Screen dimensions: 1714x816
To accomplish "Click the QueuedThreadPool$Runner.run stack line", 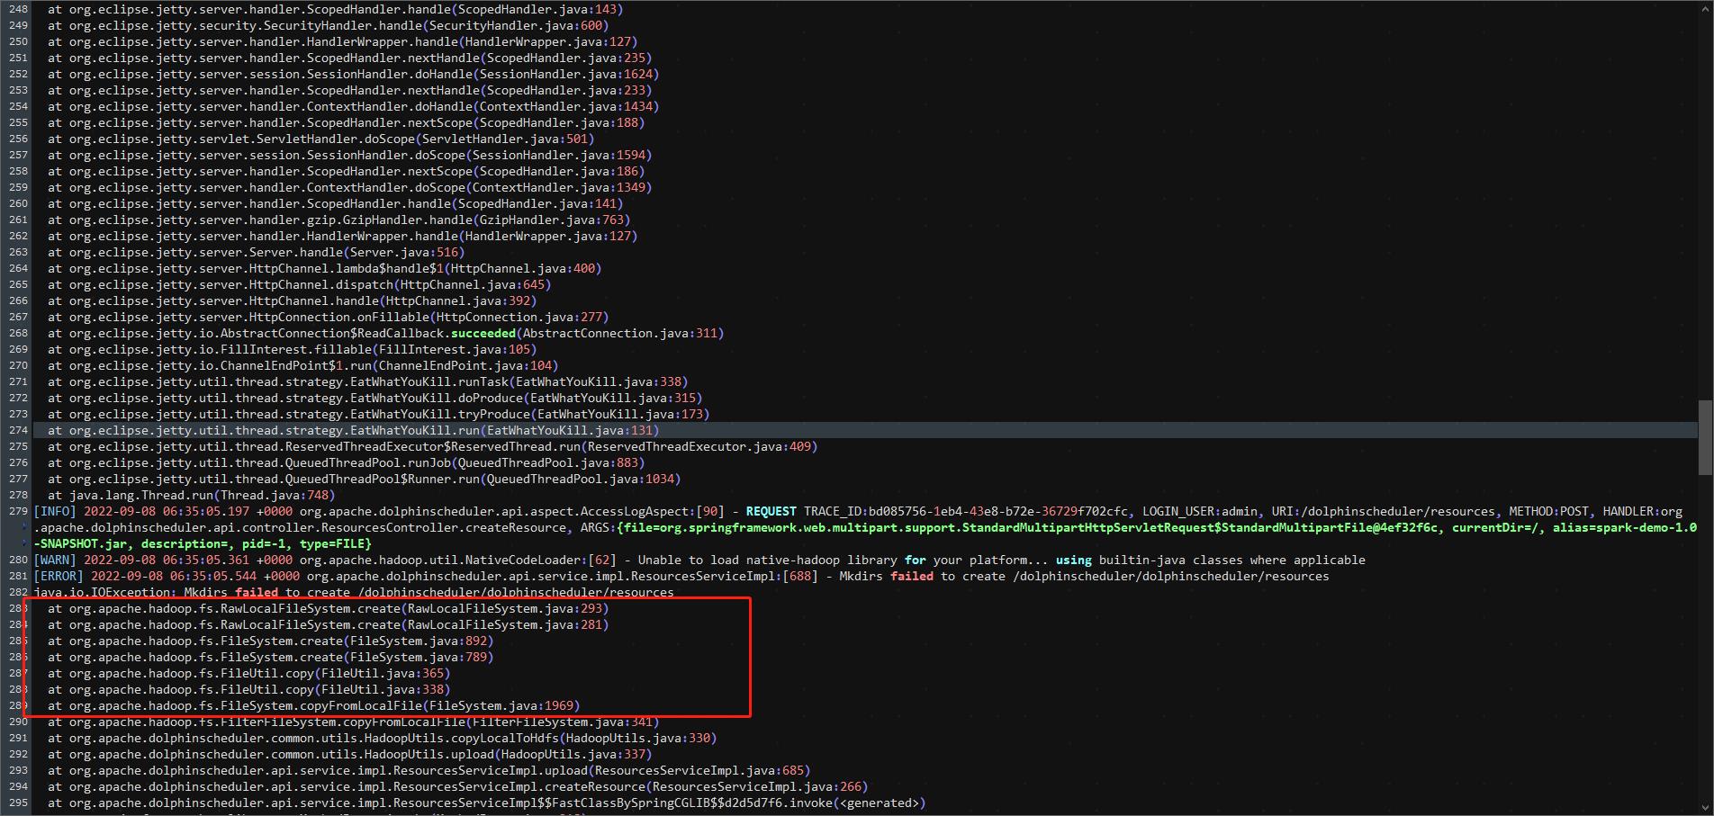I will 365,479.
